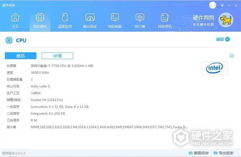Switch to the 详情 details tab
241x157 pixels.
click(x=57, y=55)
